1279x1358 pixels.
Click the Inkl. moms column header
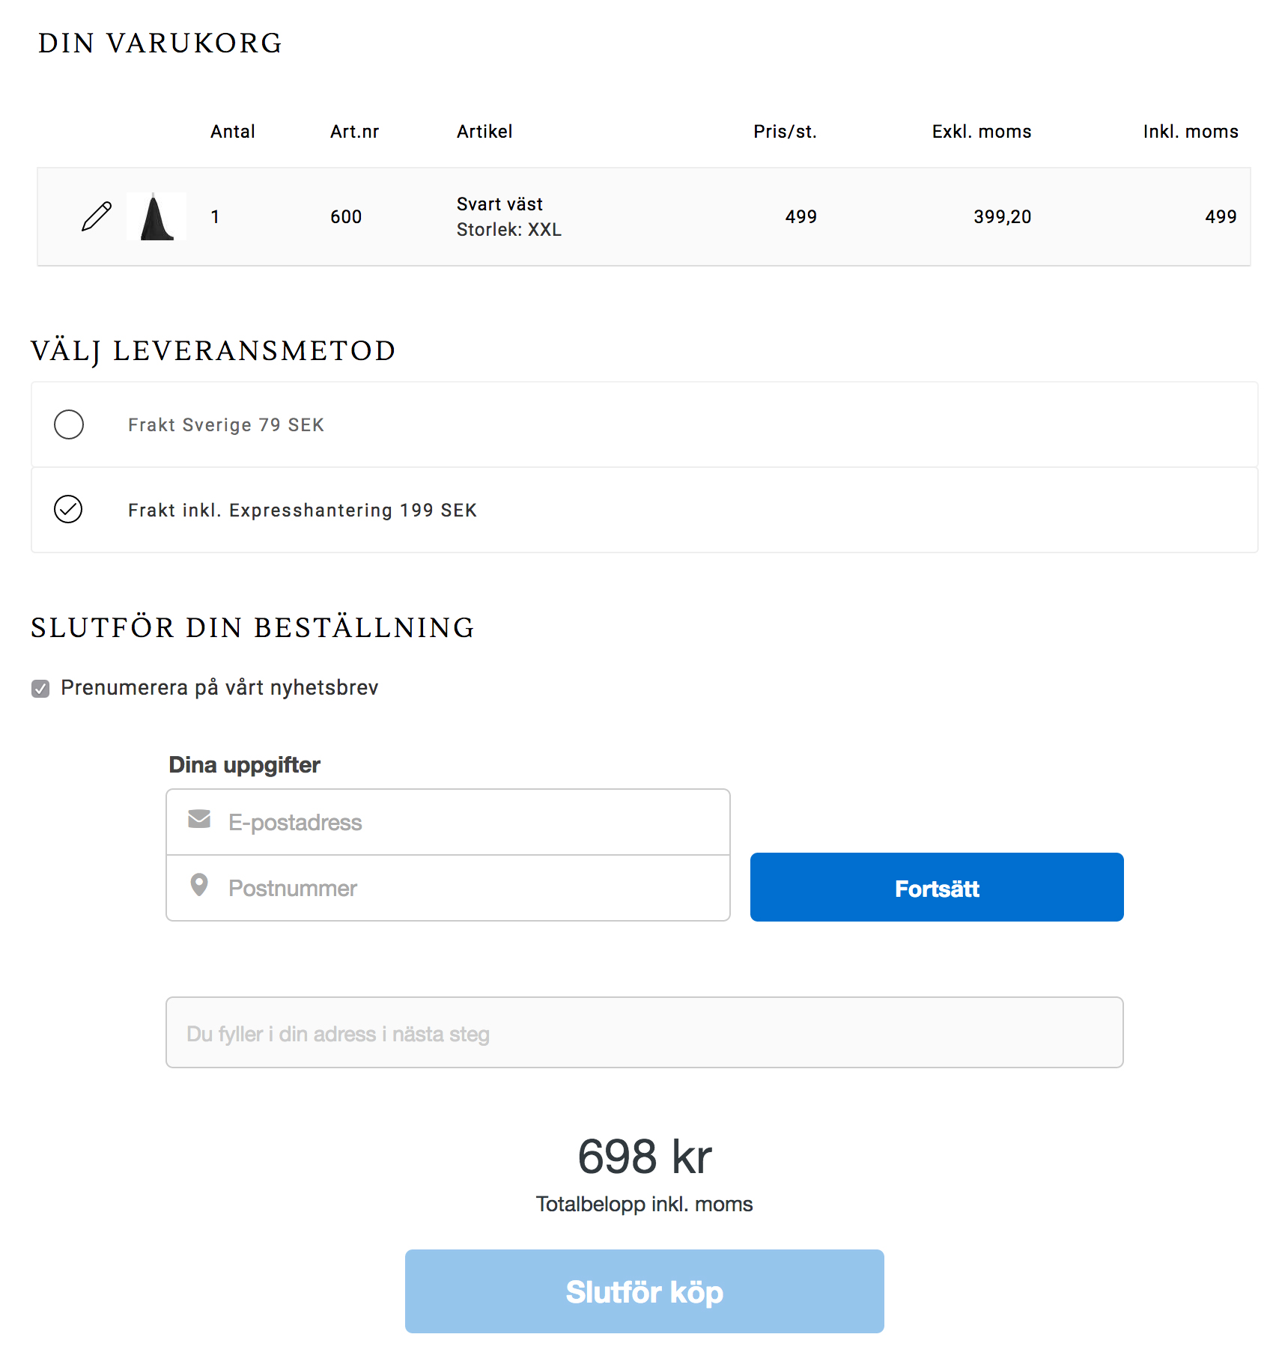1191,132
